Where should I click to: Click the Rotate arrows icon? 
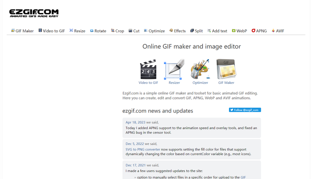pyautogui.click(x=92, y=31)
